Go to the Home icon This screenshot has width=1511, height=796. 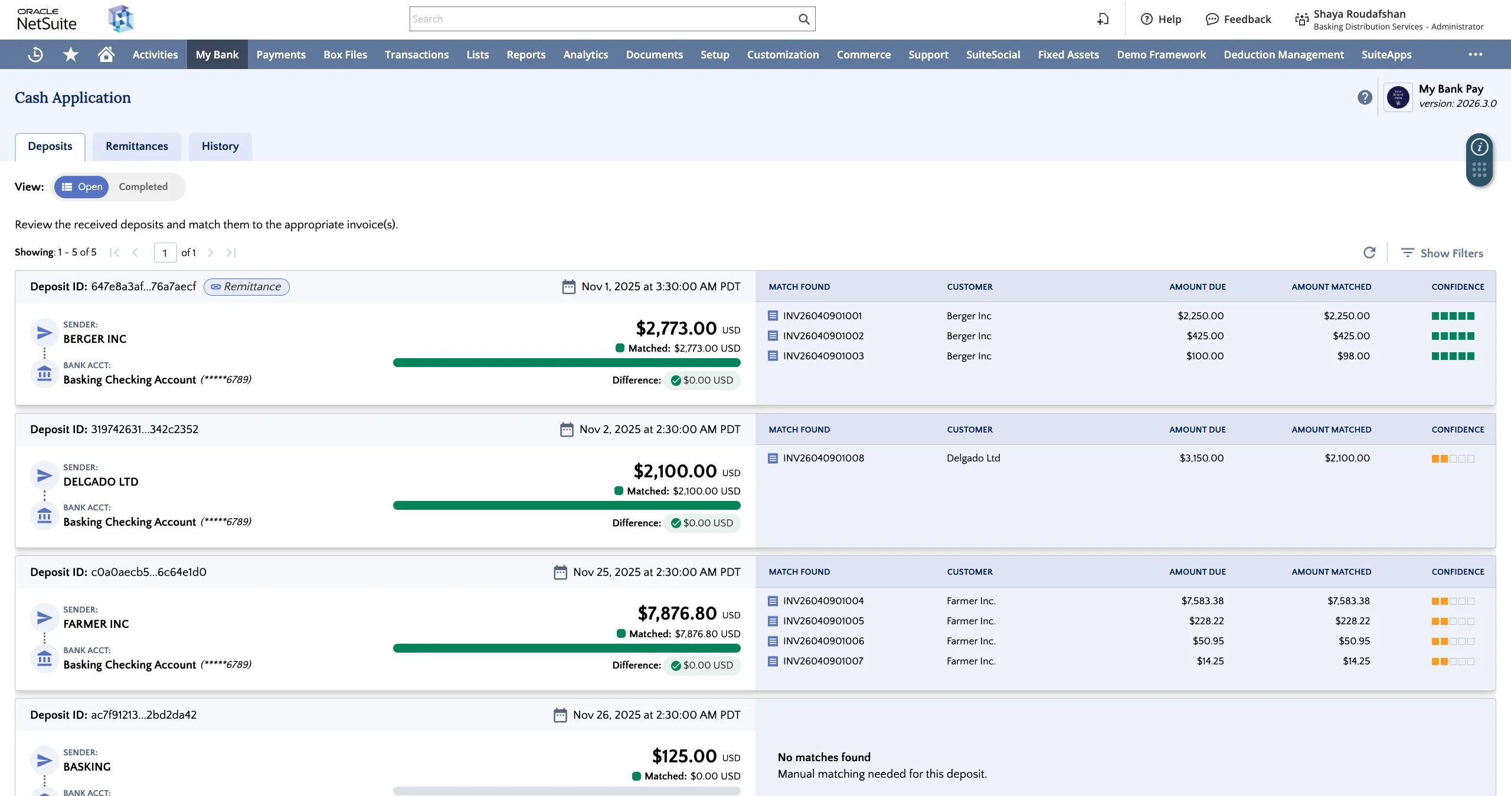click(x=106, y=54)
